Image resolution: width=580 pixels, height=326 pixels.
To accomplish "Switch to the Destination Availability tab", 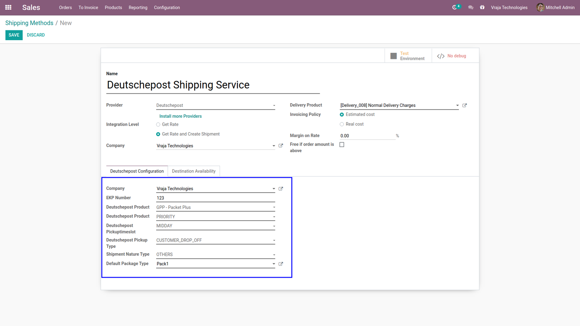I will 194,171.
